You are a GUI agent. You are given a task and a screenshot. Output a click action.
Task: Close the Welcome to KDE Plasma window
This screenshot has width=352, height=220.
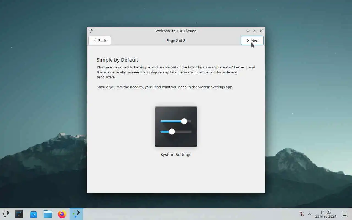tap(261, 31)
